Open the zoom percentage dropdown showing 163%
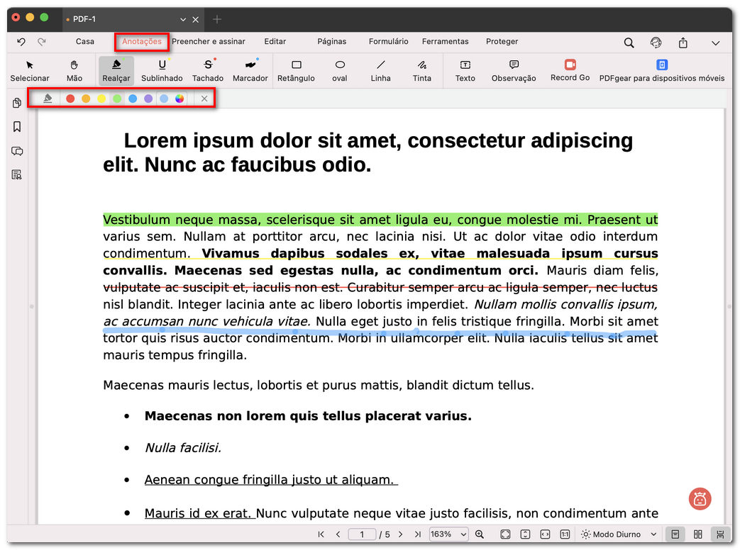Screen dimensions: 740x550 coord(448,534)
